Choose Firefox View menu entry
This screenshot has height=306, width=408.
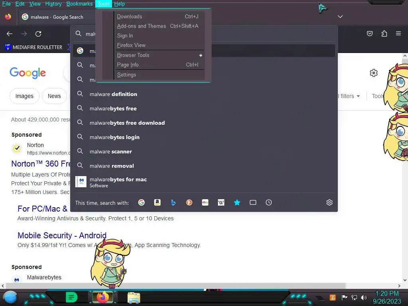click(x=159, y=45)
